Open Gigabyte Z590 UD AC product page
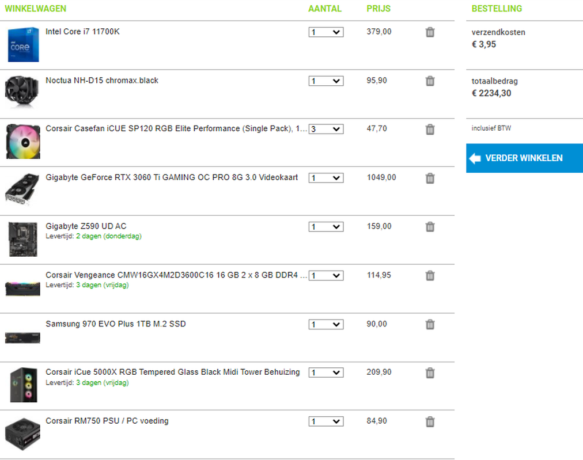 pyautogui.click(x=85, y=226)
